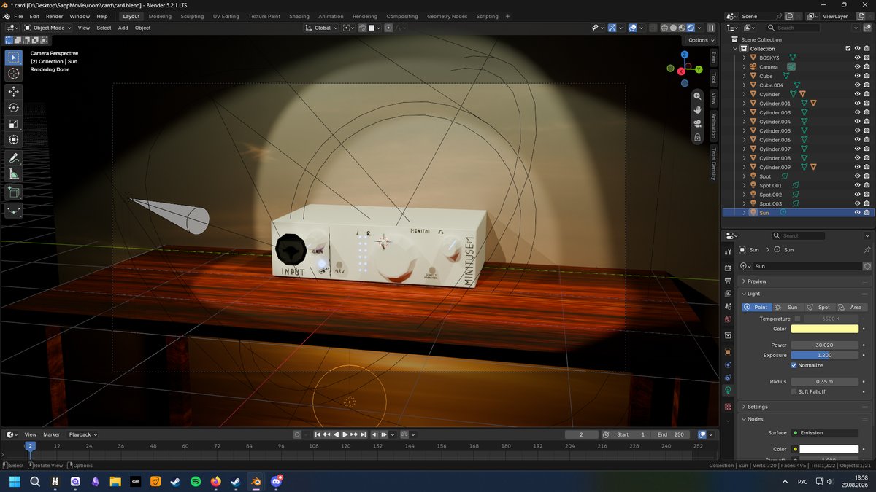The image size is (876, 492).
Task: Open the World properties tab
Action: 728,319
